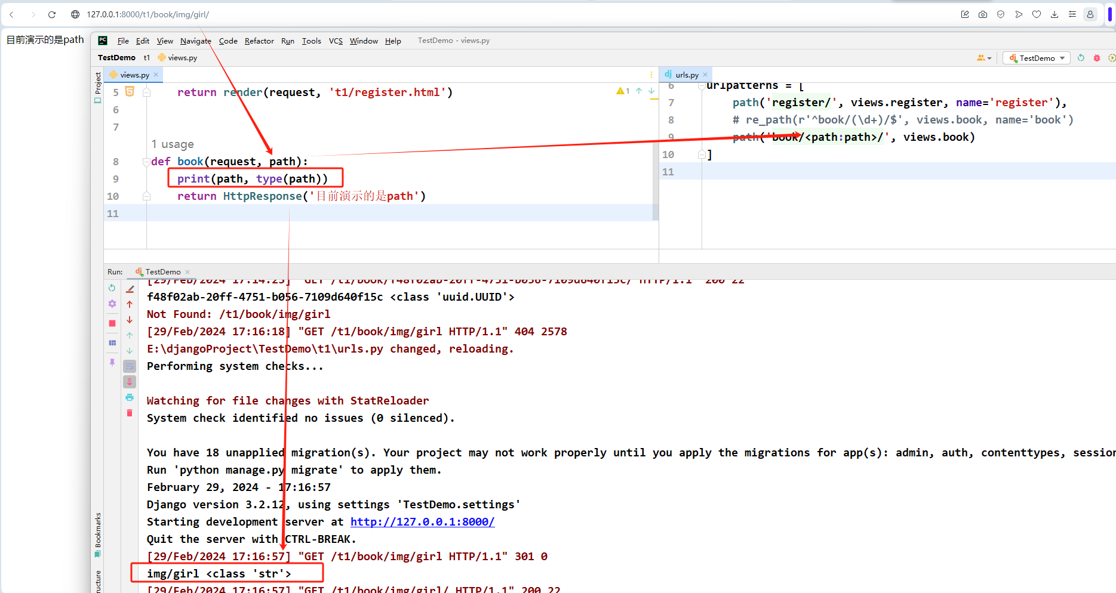This screenshot has width=1116, height=593.
Task: Toggle soft-wrap in Run console
Action: [x=130, y=366]
